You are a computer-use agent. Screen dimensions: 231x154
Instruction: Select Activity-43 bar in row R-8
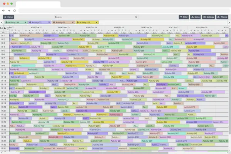point(23,62)
